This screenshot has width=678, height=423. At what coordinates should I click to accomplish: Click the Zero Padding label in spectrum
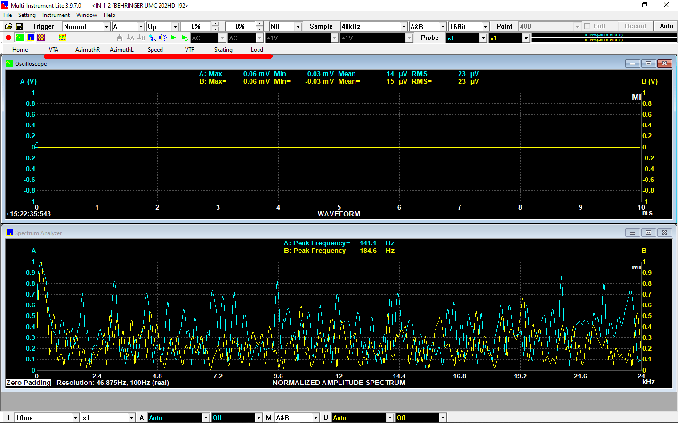tap(28, 383)
